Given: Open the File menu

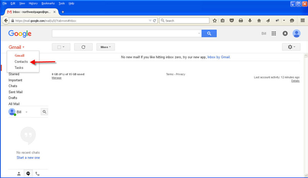Looking at the screenshot, I should [x=5, y=3].
